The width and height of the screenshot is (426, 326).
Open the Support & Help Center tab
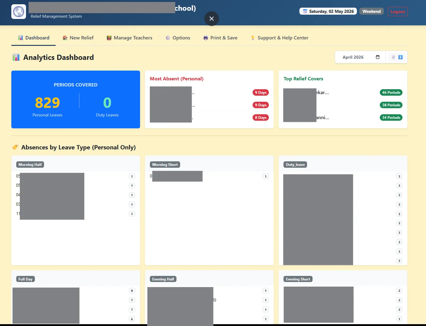pos(280,38)
